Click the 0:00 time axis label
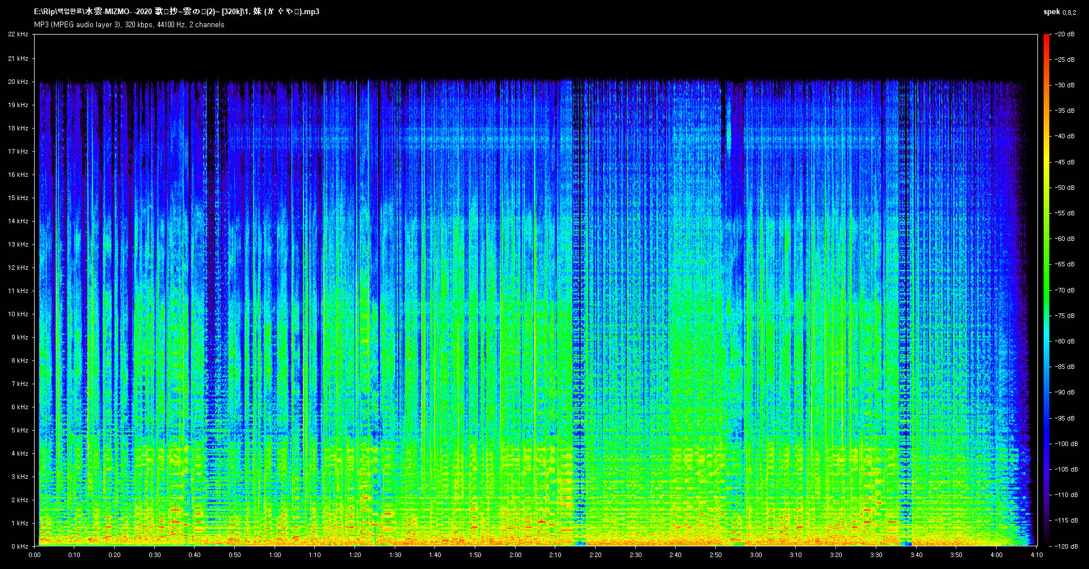This screenshot has height=569, width=1089. [x=35, y=555]
